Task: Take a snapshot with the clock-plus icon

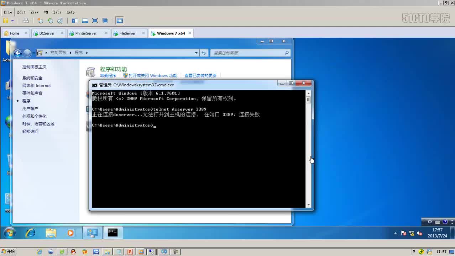Action: click(41, 21)
